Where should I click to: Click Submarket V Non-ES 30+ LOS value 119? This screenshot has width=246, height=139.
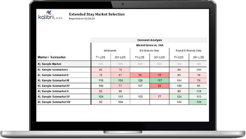199,91
